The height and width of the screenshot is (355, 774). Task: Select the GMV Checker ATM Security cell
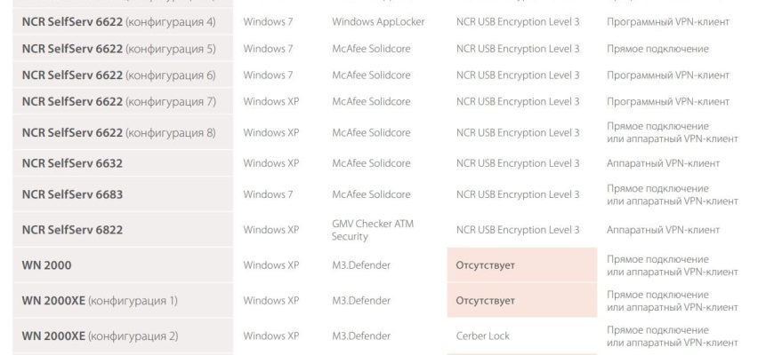pyautogui.click(x=373, y=230)
